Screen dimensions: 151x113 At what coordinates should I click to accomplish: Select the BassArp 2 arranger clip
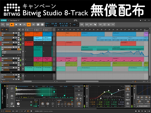point(97,59)
